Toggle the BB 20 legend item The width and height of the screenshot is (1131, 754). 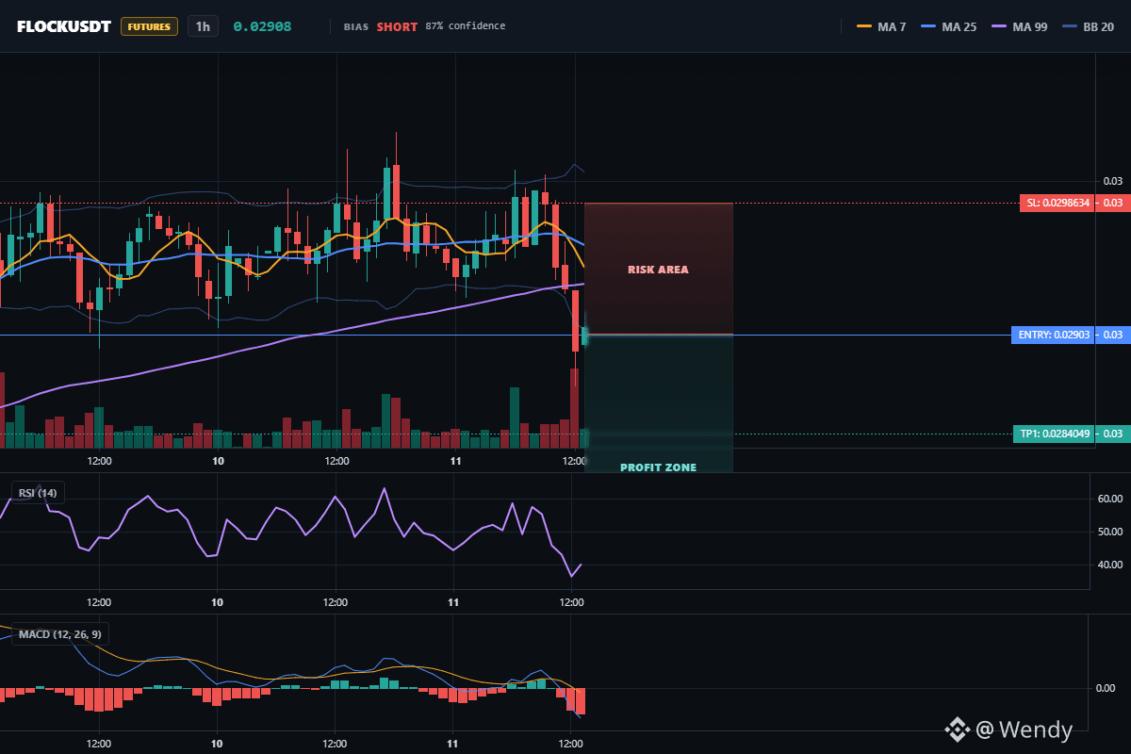click(1087, 26)
